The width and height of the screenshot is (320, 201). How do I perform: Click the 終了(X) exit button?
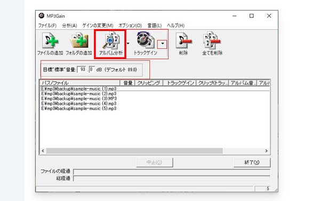coord(252,162)
